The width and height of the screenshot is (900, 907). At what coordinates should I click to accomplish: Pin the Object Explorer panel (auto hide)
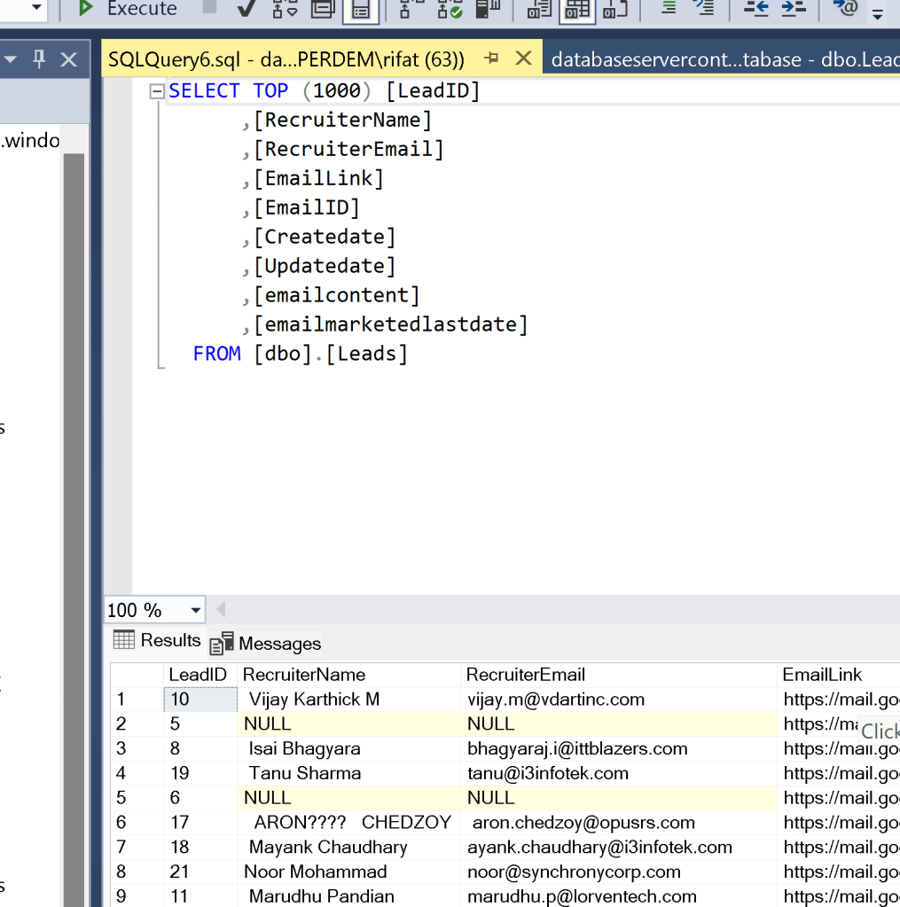pyautogui.click(x=39, y=59)
